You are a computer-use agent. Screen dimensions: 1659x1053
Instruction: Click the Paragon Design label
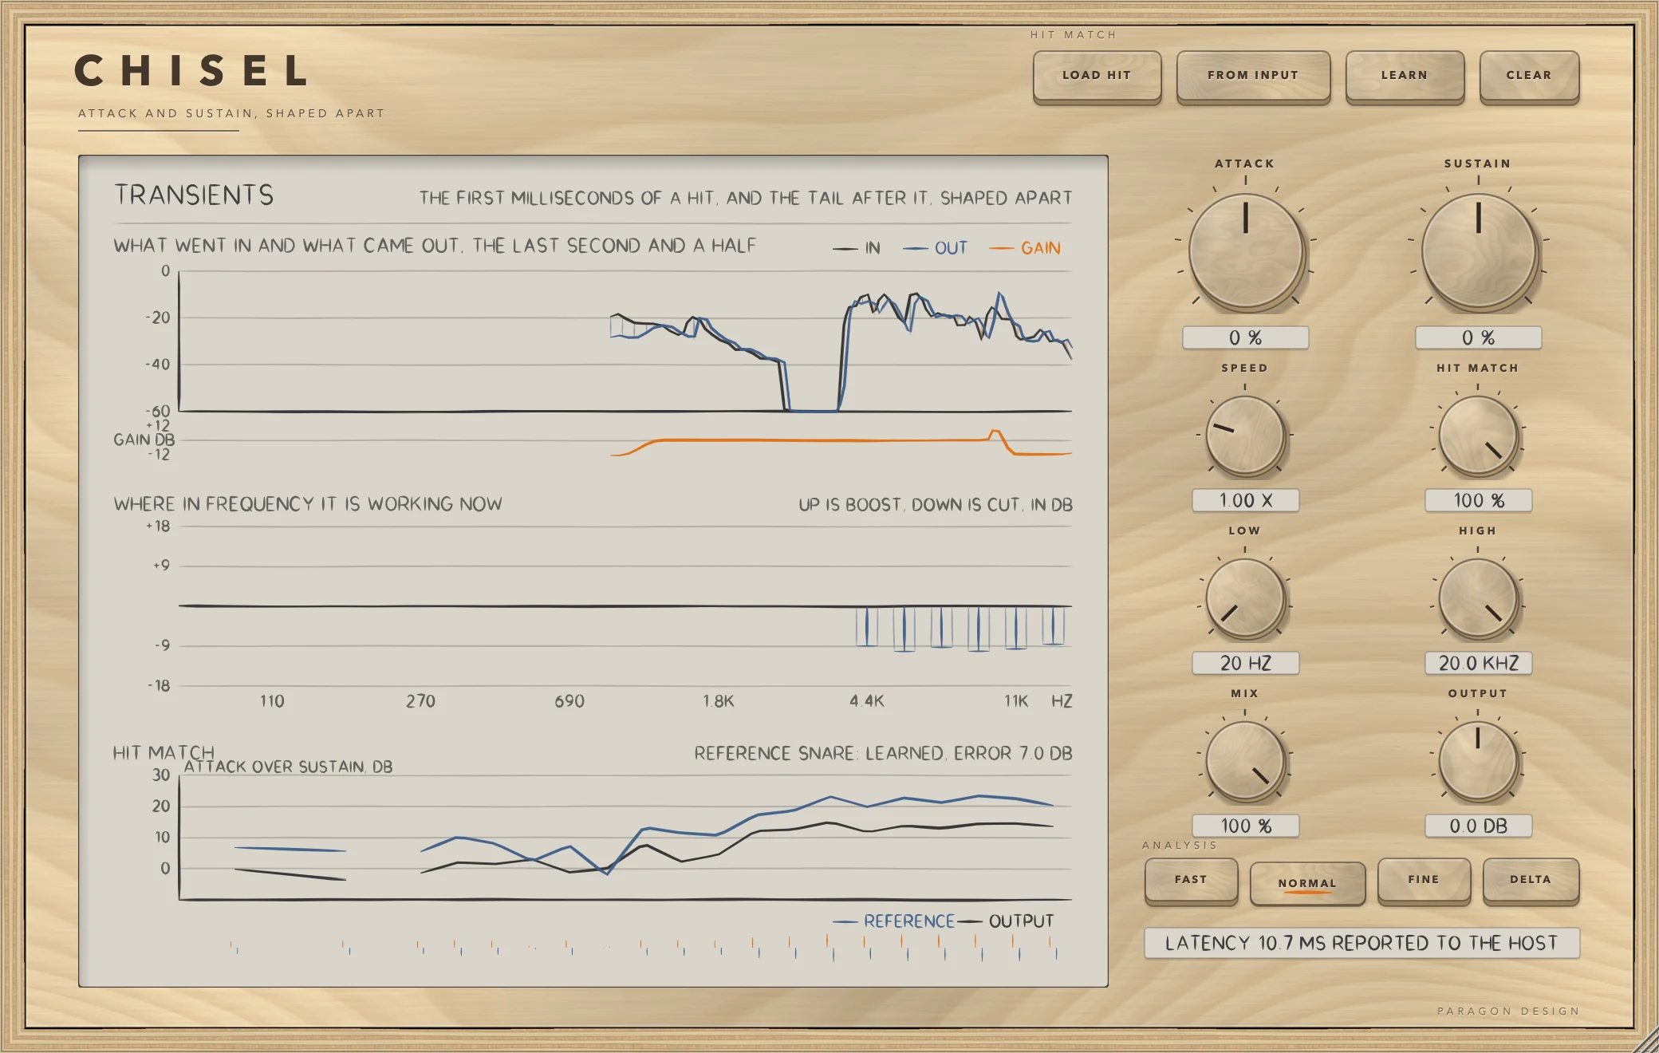(1508, 1012)
